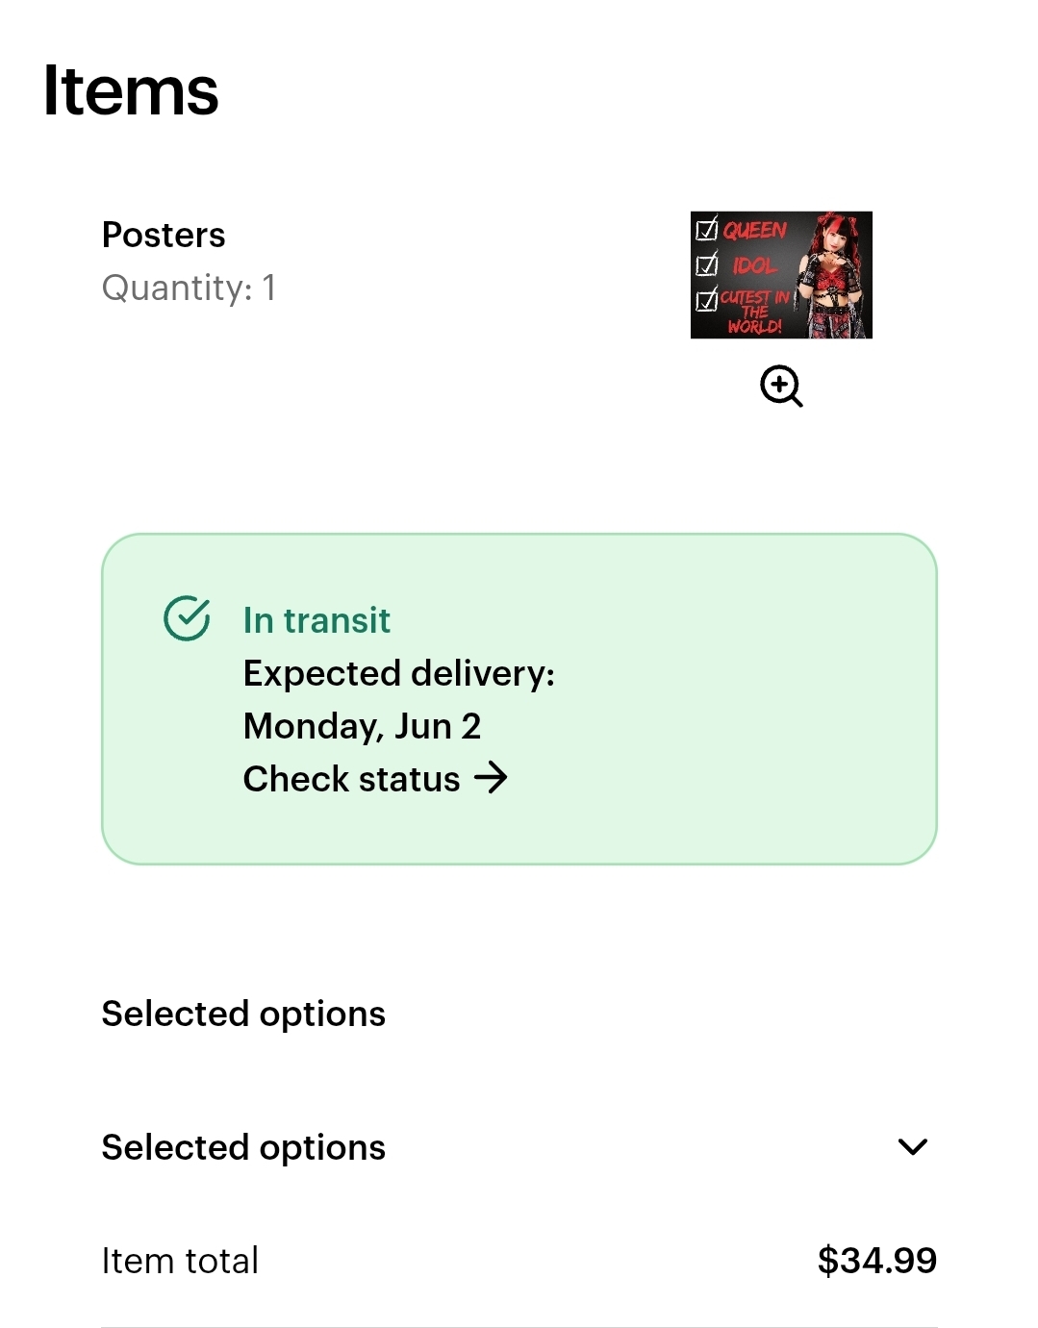Click the arrow beside Check status
Viewport: 1038px width, 1328px height.
492,777
